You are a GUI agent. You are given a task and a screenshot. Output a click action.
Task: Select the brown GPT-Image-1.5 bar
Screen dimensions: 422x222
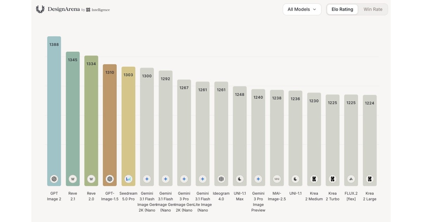(110, 125)
